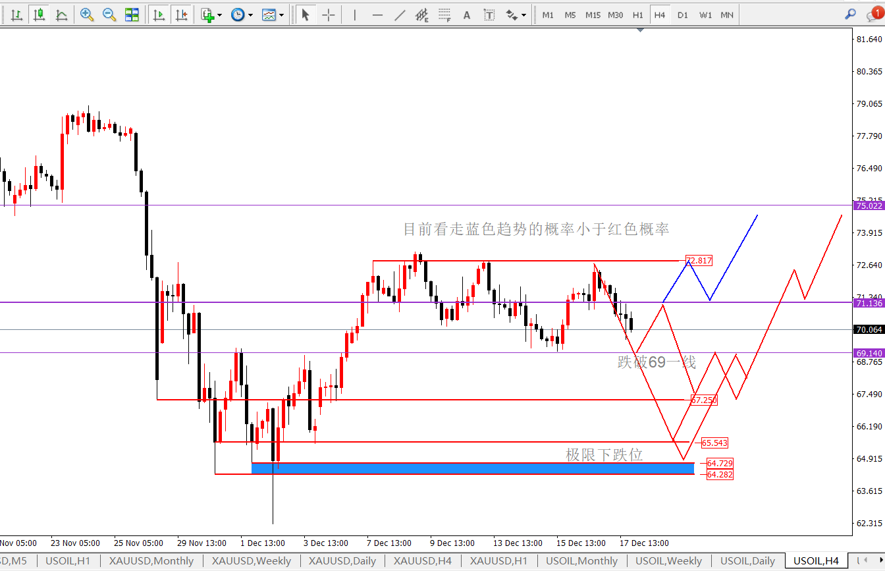Set the timeframe to D1
The height and width of the screenshot is (571, 885).
click(x=683, y=14)
